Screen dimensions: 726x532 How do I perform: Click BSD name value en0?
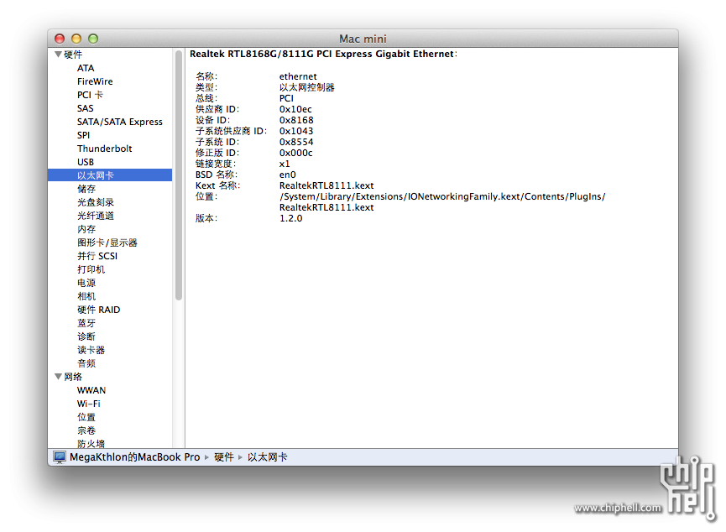pos(288,175)
